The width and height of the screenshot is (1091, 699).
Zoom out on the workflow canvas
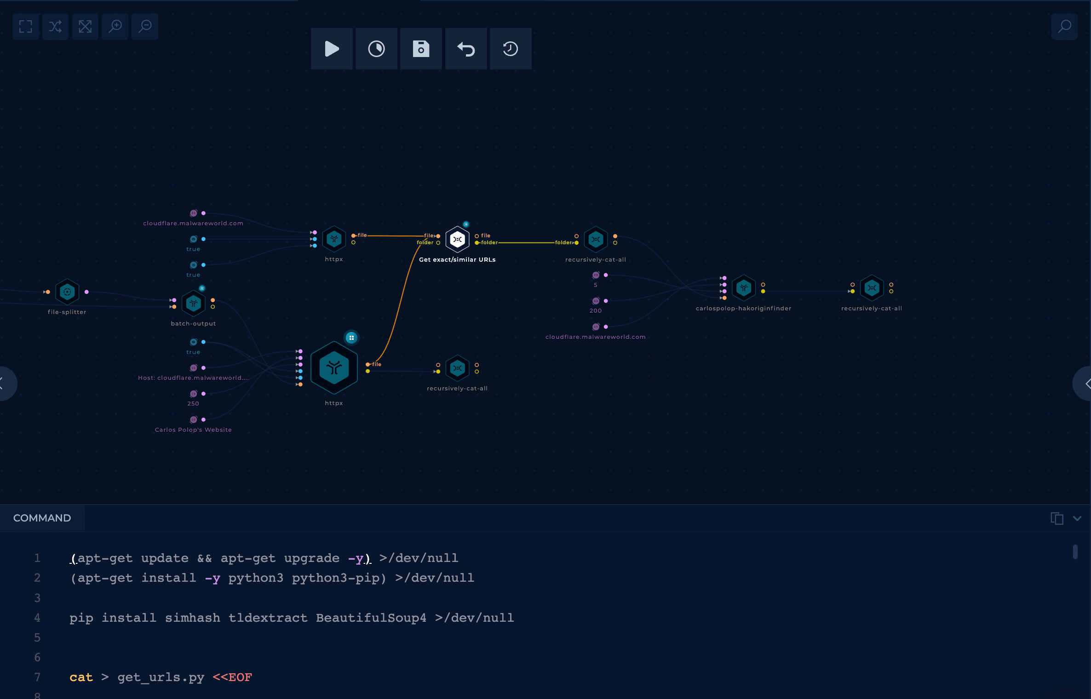tap(145, 26)
